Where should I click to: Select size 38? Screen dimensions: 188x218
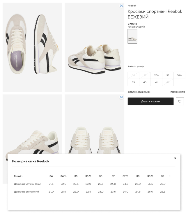coord(168,75)
